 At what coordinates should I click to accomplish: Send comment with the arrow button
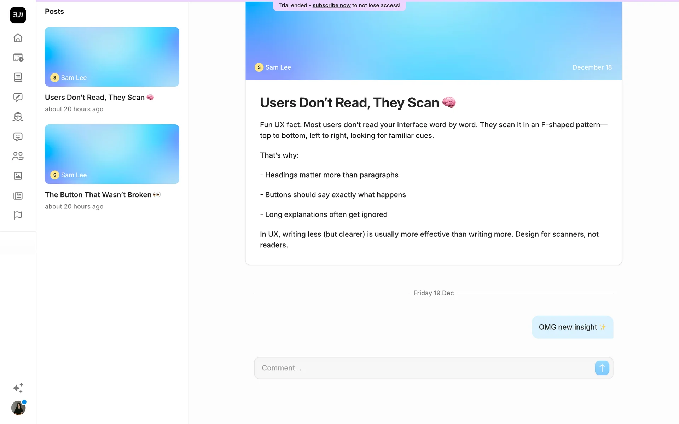pos(602,368)
